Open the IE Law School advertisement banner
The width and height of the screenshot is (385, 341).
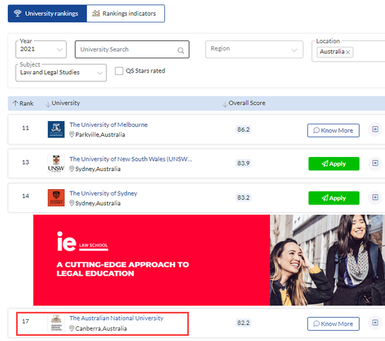pos(209,260)
